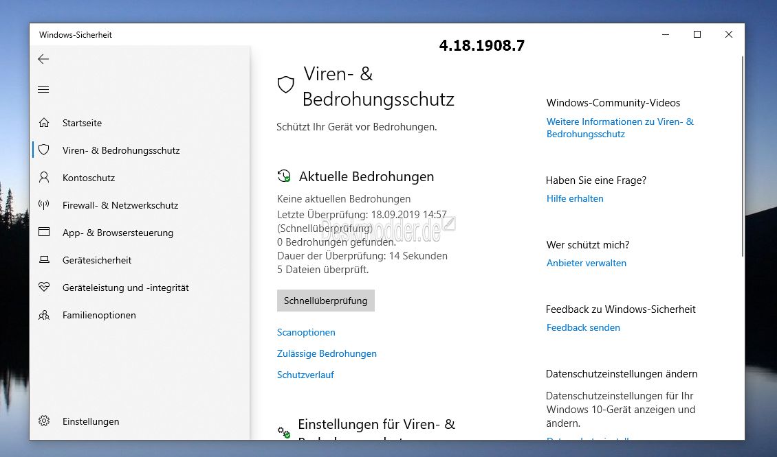Click the 'Keine aktuellen Bedrohungen' status text
The width and height of the screenshot is (777, 457).
[x=344, y=199]
